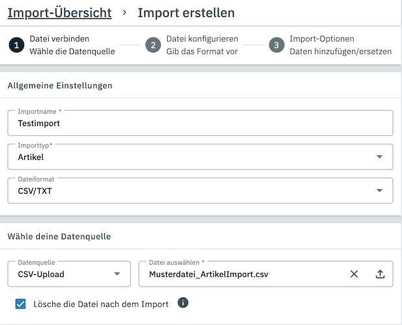The width and height of the screenshot is (402, 325).
Task: Open the 'Import-Optionen' step
Action: [x=322, y=39]
